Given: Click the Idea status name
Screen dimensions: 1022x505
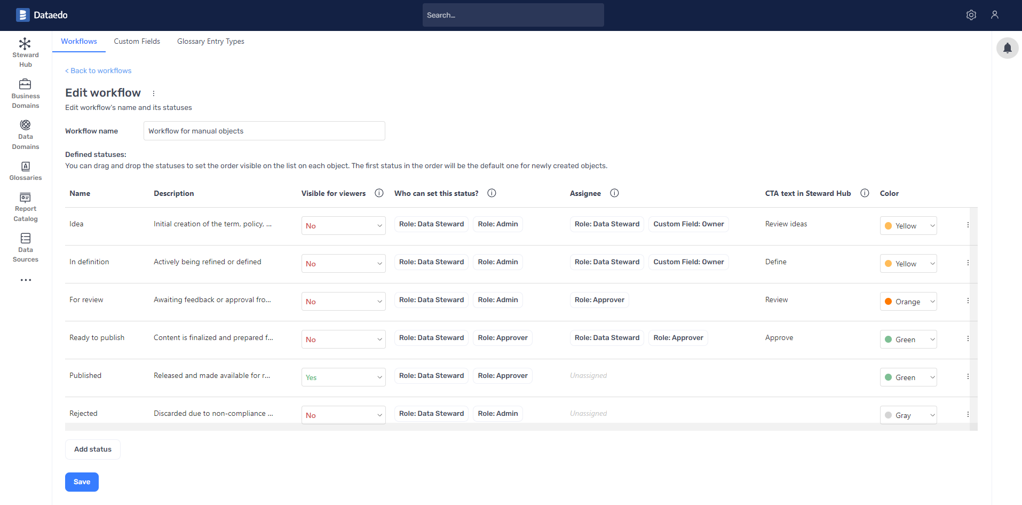Looking at the screenshot, I should coord(76,224).
